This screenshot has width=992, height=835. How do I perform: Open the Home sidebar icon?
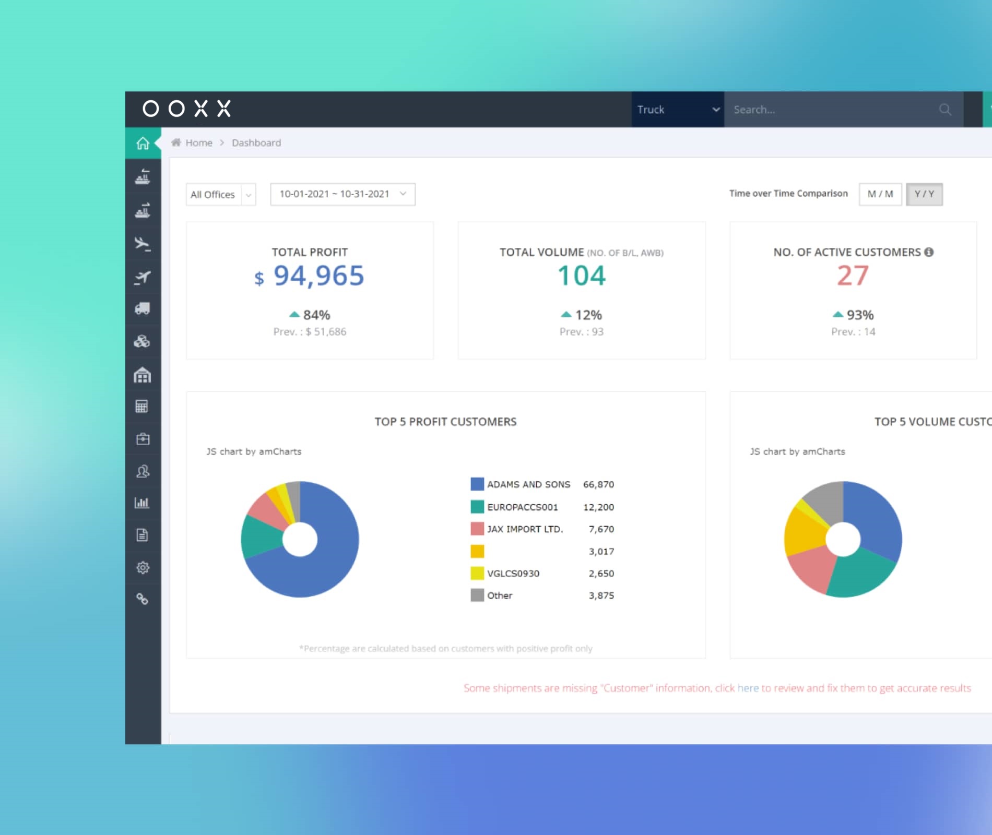(x=143, y=143)
